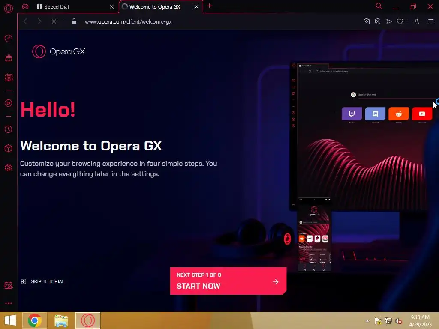Open Settings gear sidebar icon
Screen dimensions: 439x329
click(x=9, y=167)
